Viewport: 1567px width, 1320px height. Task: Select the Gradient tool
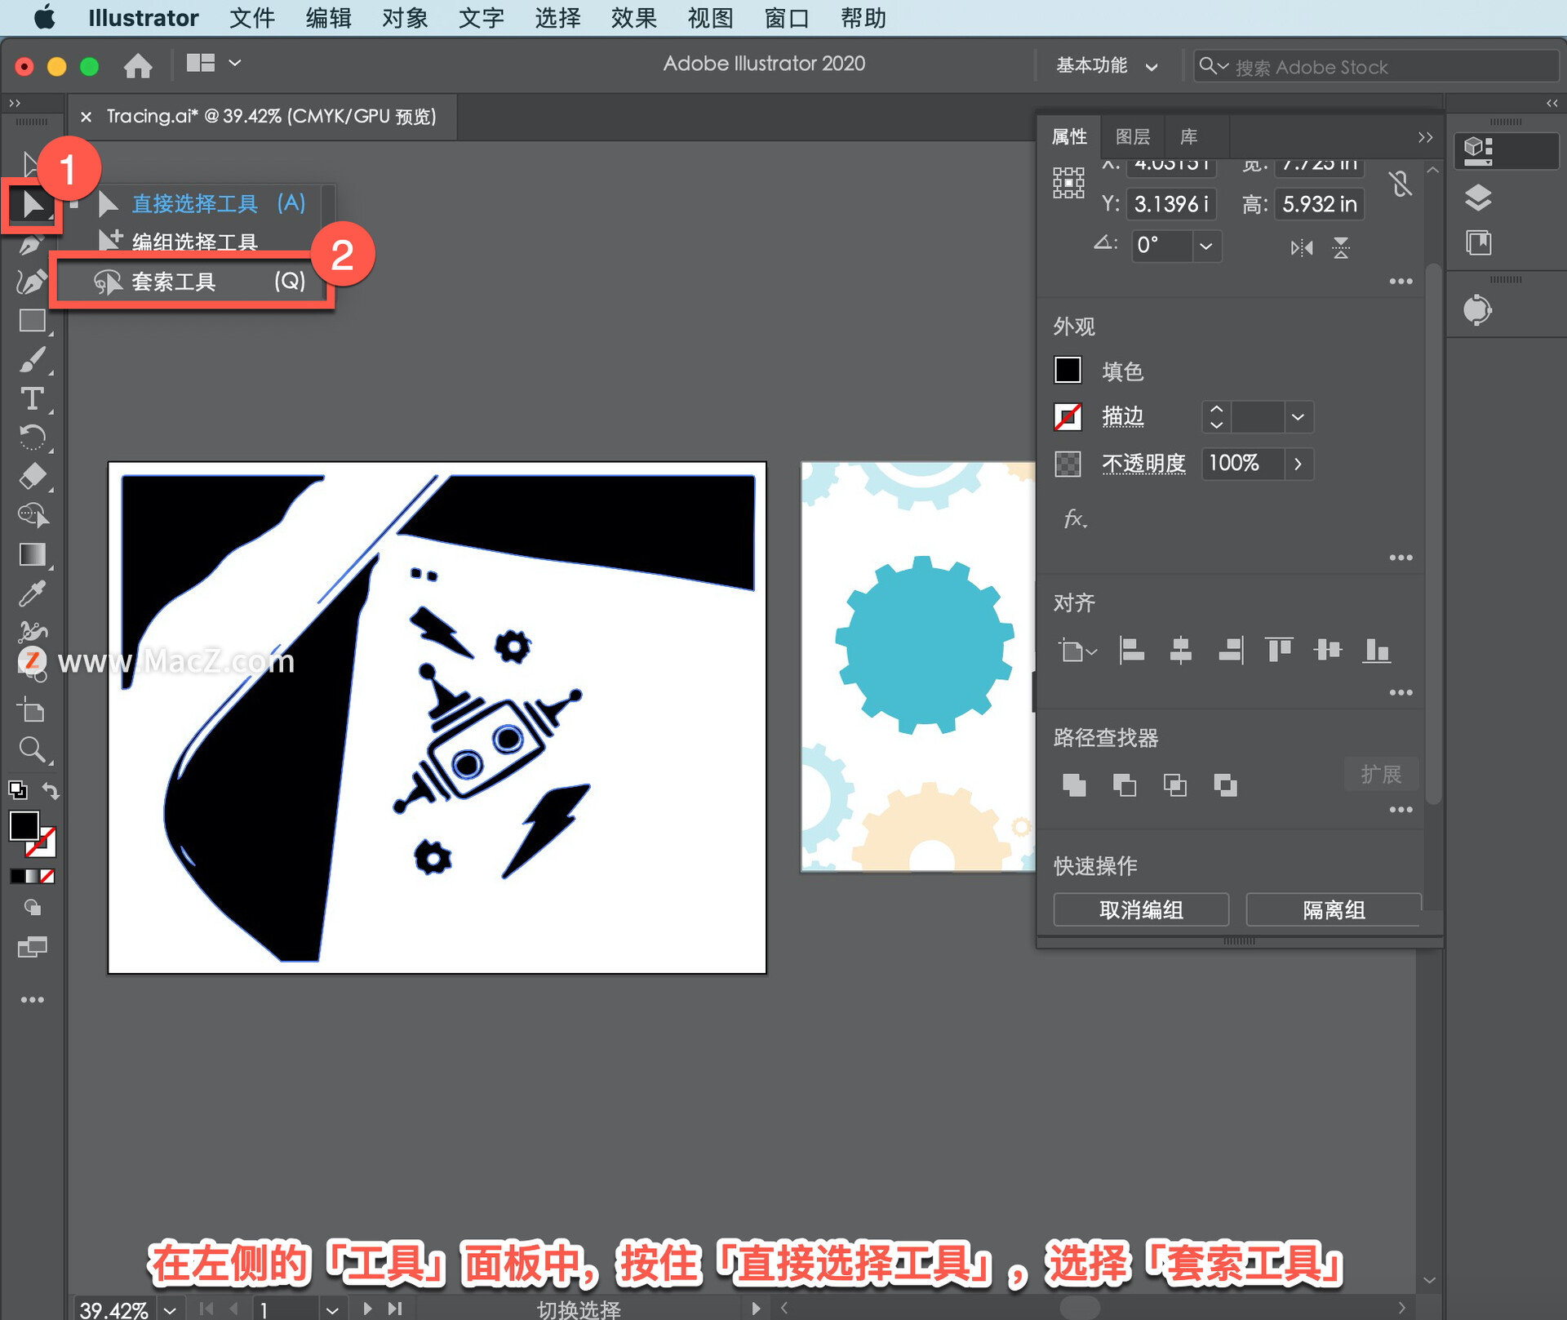32,555
